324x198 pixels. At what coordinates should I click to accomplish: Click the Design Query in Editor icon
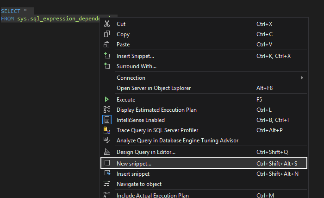[x=107, y=152]
